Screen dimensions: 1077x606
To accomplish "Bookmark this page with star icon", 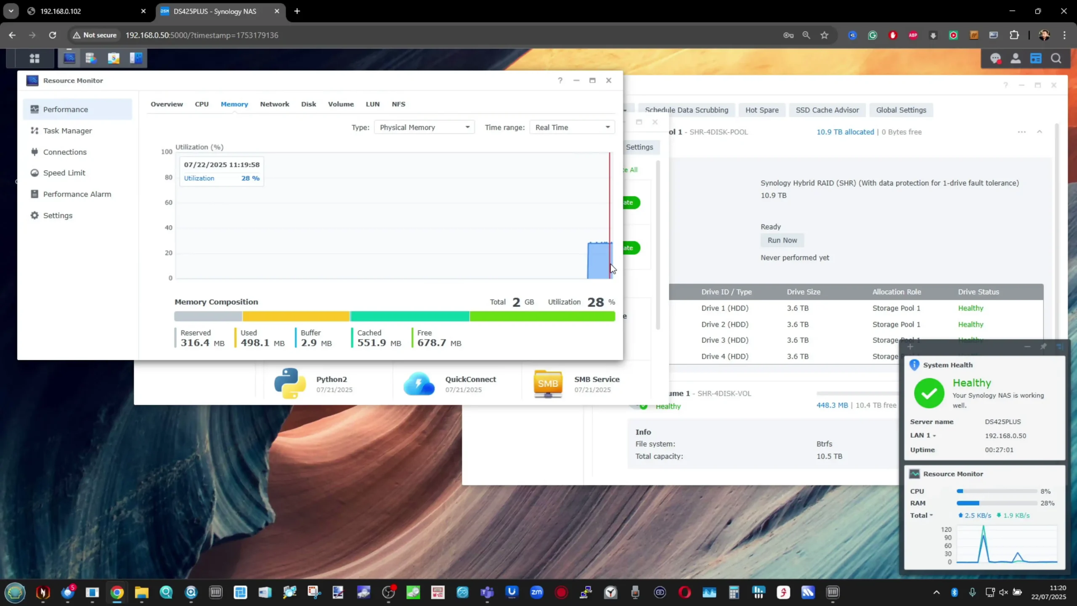I will tap(824, 35).
